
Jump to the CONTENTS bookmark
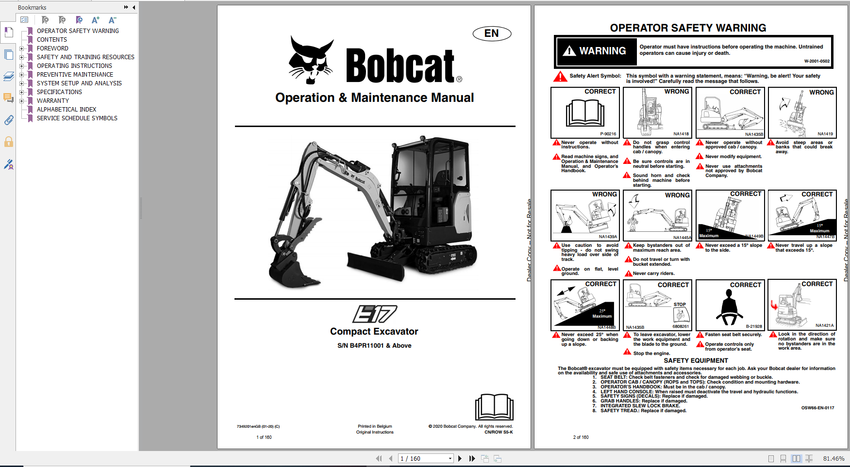click(52, 40)
